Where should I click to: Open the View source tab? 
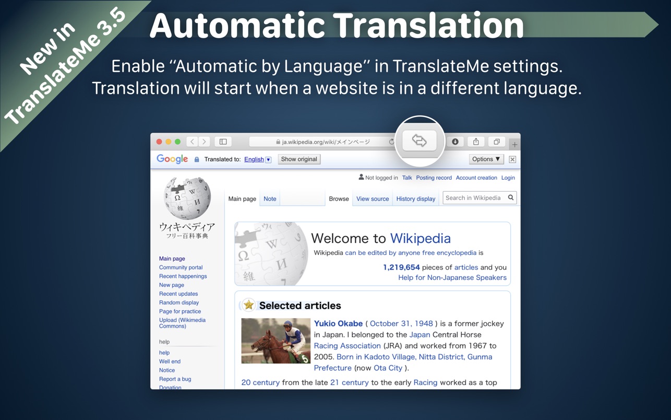point(373,199)
